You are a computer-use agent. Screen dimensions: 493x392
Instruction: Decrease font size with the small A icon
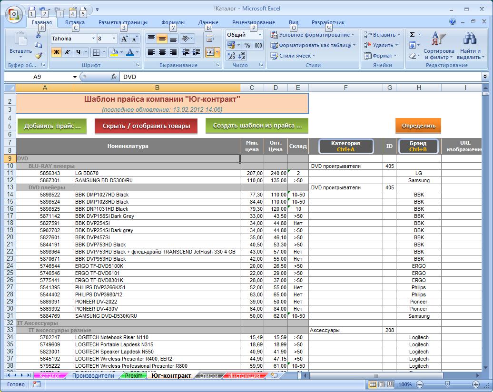pos(135,39)
